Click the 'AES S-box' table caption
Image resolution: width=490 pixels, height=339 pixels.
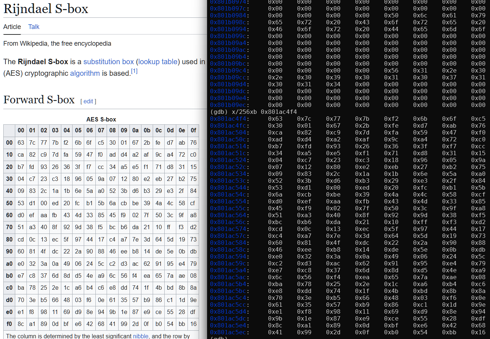tap(101, 119)
